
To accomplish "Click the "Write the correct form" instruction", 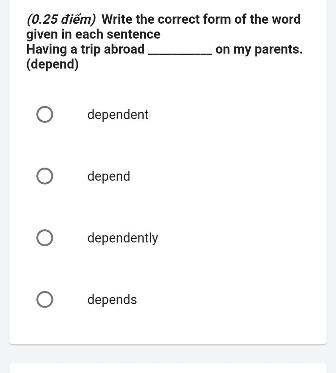I will [166, 19].
